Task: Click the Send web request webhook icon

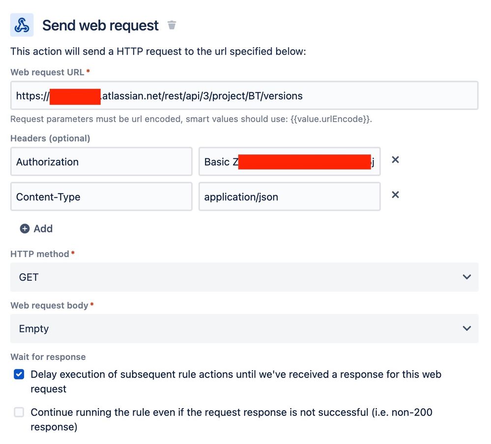Action: (21, 24)
